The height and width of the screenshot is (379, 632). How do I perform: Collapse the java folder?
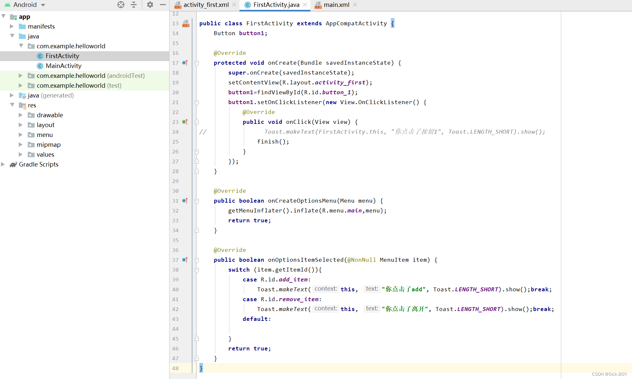click(x=12, y=36)
